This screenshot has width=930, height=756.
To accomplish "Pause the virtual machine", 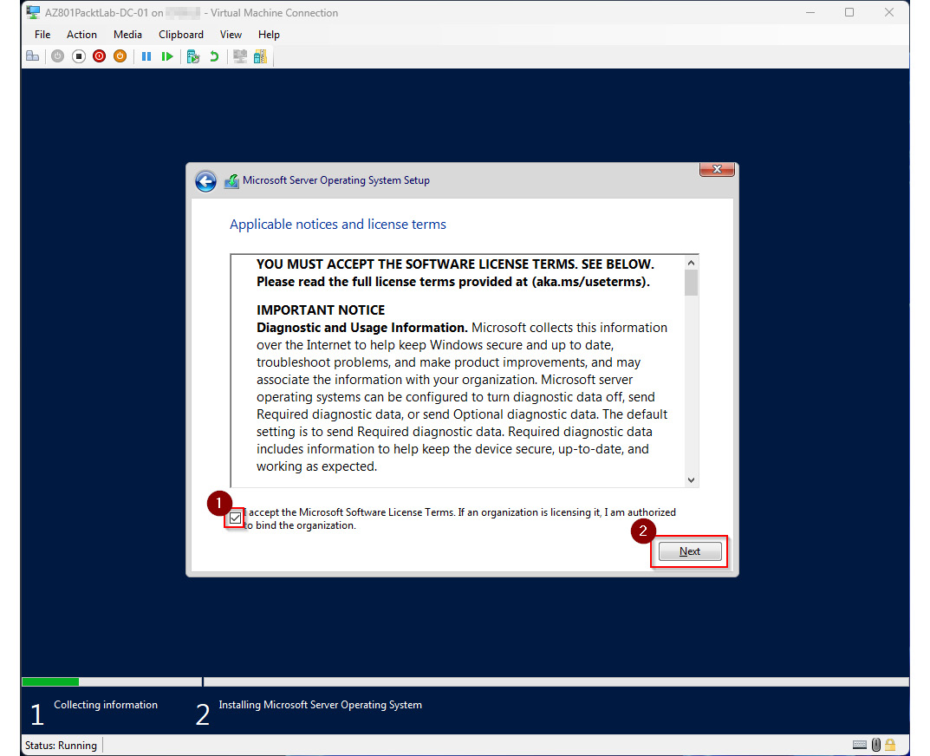I will coord(146,56).
